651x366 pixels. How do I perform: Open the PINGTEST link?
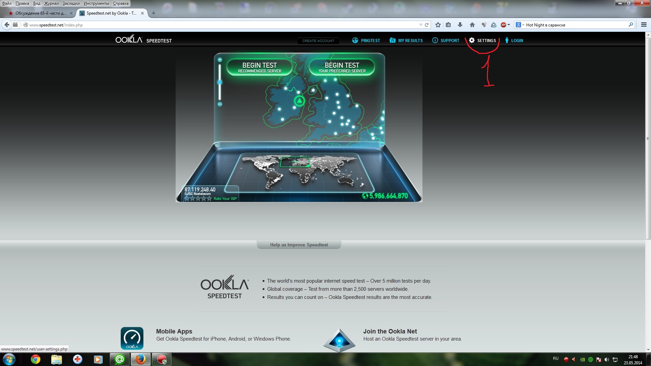(x=366, y=40)
